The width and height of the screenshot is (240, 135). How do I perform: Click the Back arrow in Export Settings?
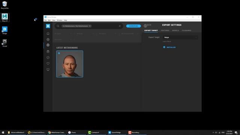click(145, 26)
